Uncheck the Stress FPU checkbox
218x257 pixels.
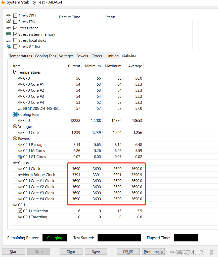click(15, 22)
